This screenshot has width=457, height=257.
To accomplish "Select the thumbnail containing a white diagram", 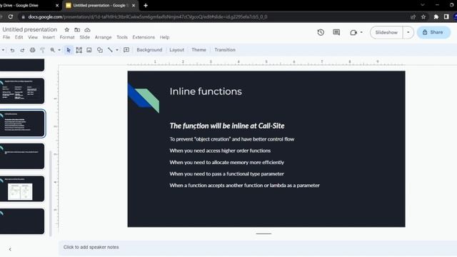I will (22, 188).
